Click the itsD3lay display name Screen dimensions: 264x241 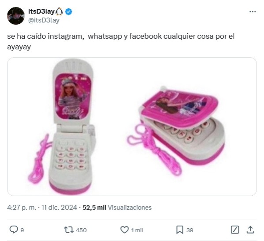[x=41, y=11]
